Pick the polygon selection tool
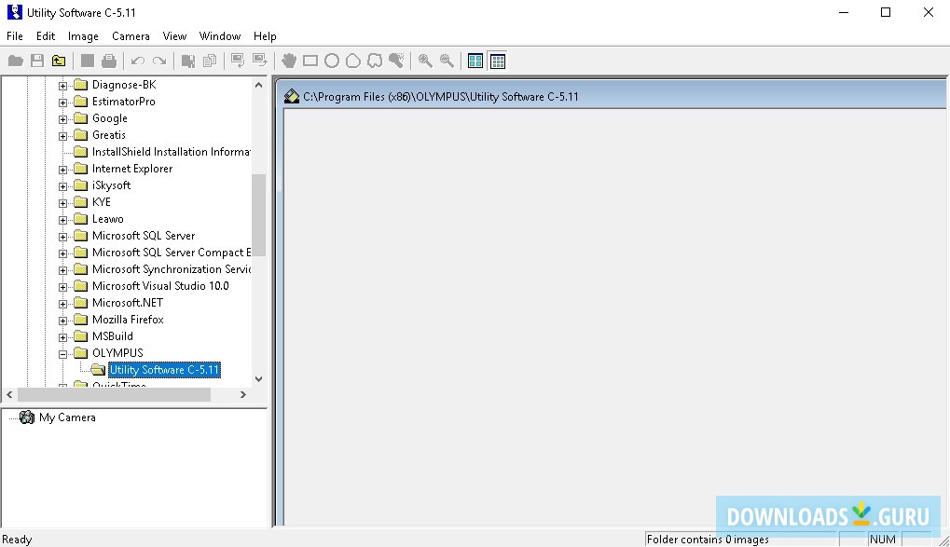Screen dimensions: 950x547 coord(353,61)
